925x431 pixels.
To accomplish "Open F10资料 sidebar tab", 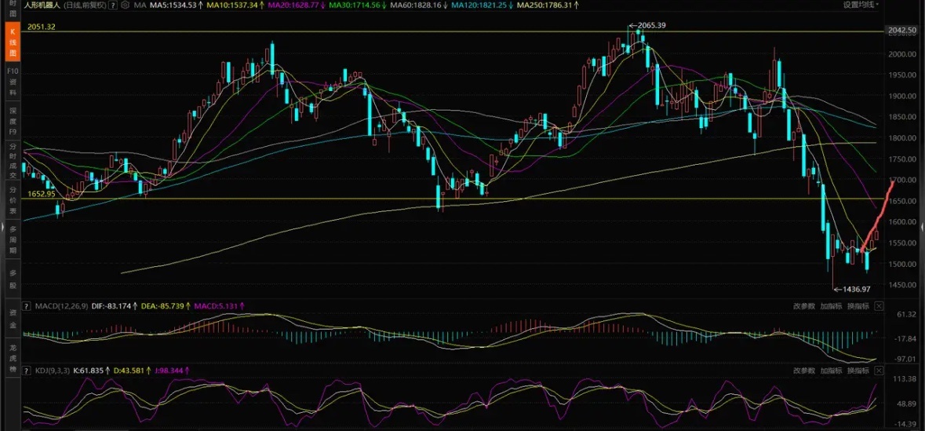I will tap(13, 82).
